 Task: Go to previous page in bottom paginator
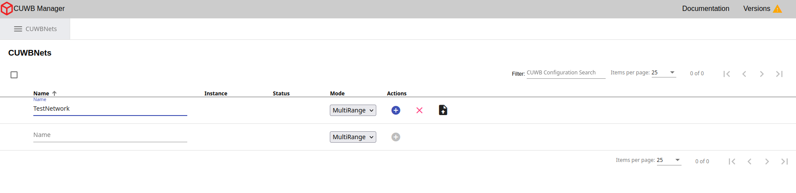click(x=750, y=161)
